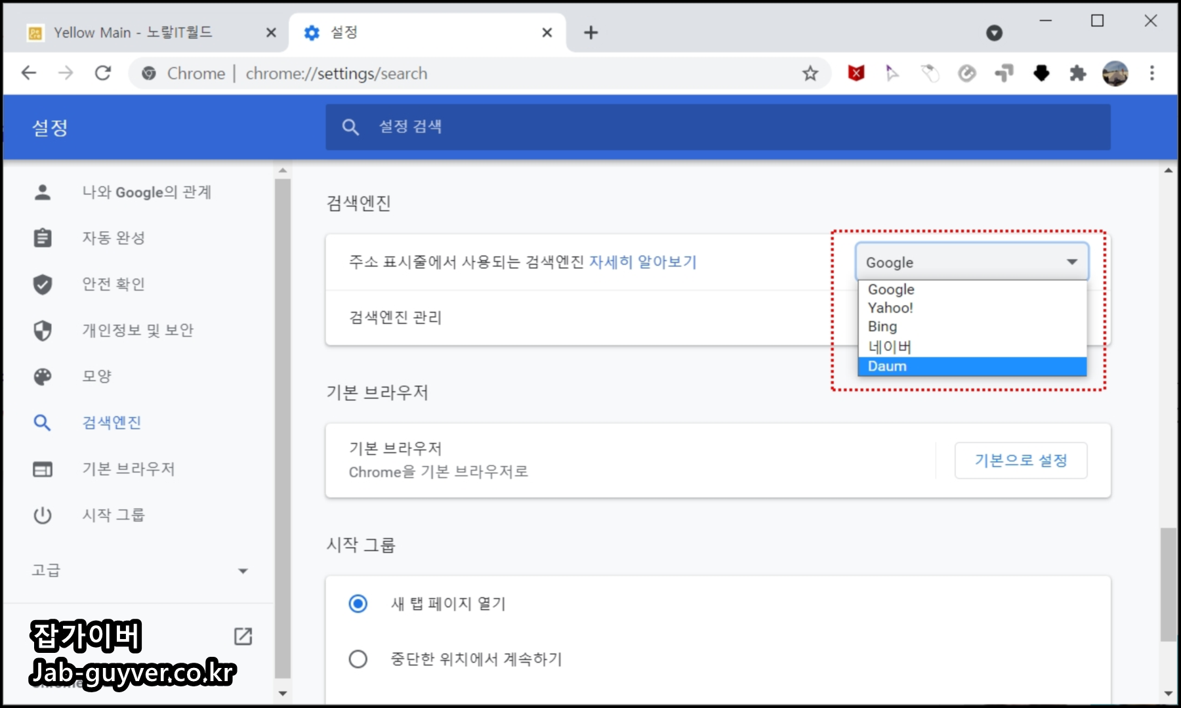Click the 설정 검색 input field

point(718,127)
